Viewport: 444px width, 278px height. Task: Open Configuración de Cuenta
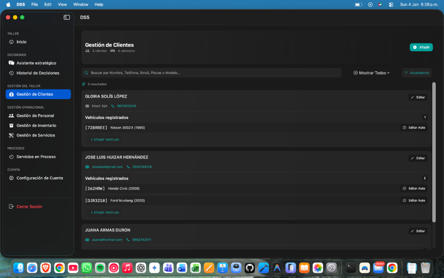(39, 178)
